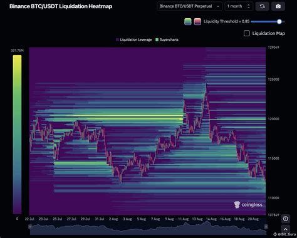Click the 115000 price axis label

point(273,158)
